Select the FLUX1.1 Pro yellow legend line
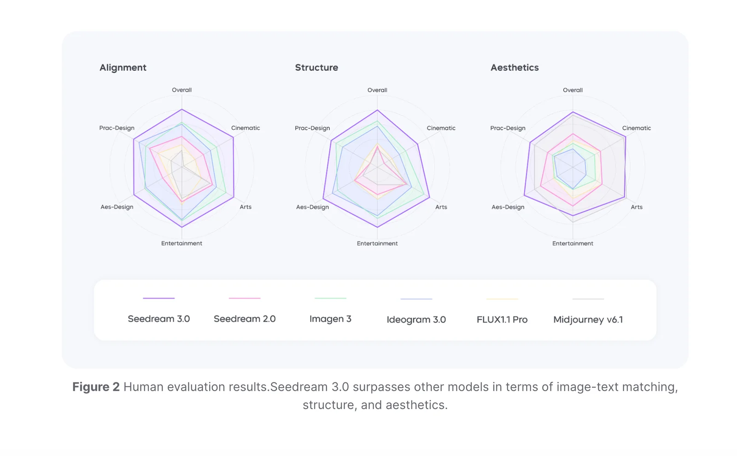Screen dimensions: 737x456 [502, 299]
